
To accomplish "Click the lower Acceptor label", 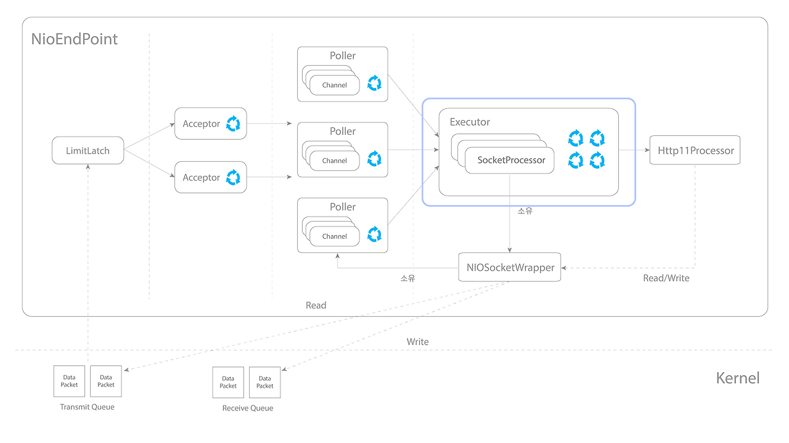I will [201, 177].
